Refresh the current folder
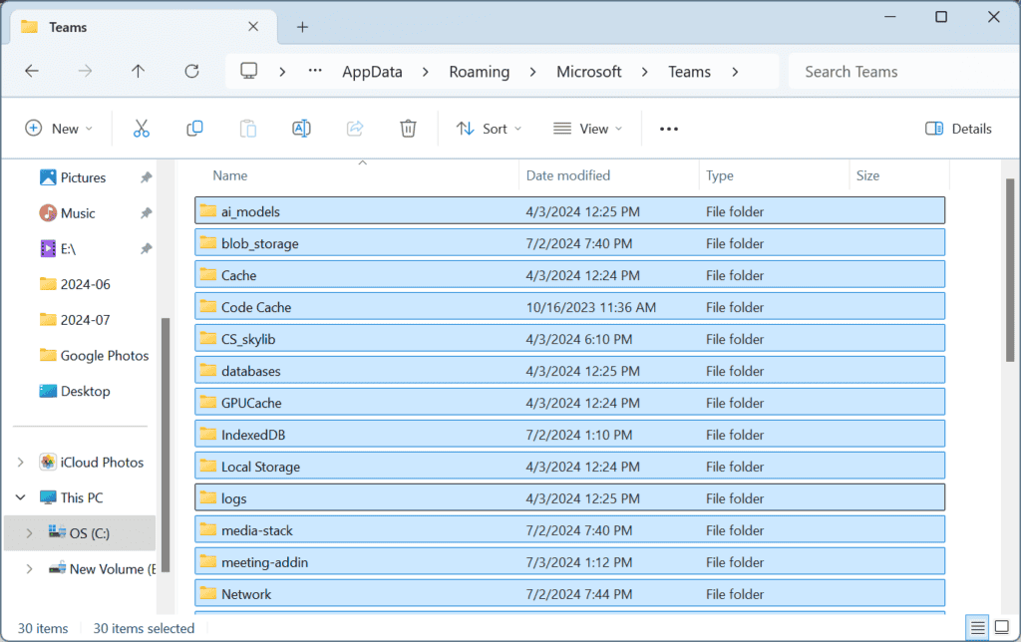 (x=191, y=71)
